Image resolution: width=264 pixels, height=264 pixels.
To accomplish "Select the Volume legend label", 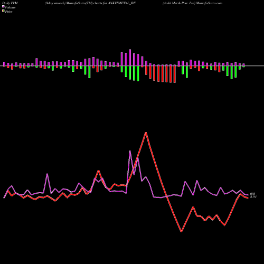I will click(x=10, y=7).
